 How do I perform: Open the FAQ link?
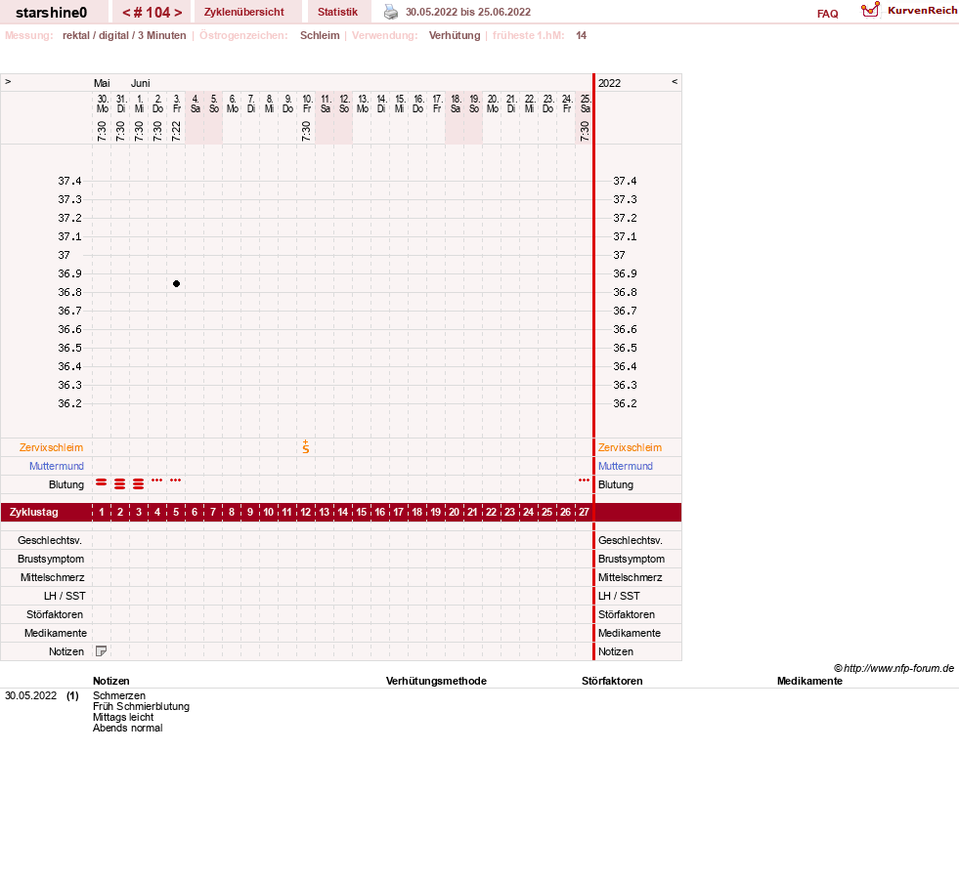pyautogui.click(x=827, y=14)
